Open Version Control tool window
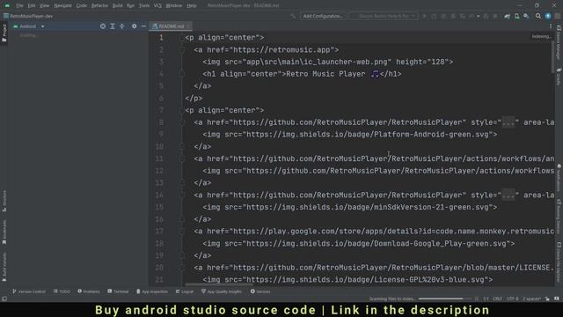563x317 pixels. pos(29,291)
